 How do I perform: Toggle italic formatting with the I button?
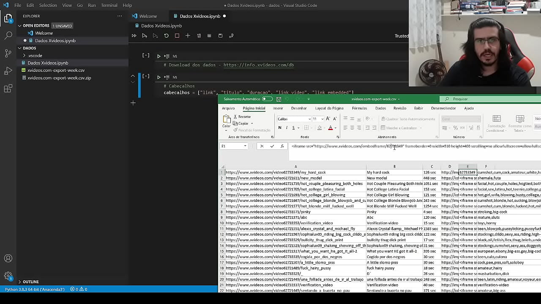point(287,128)
